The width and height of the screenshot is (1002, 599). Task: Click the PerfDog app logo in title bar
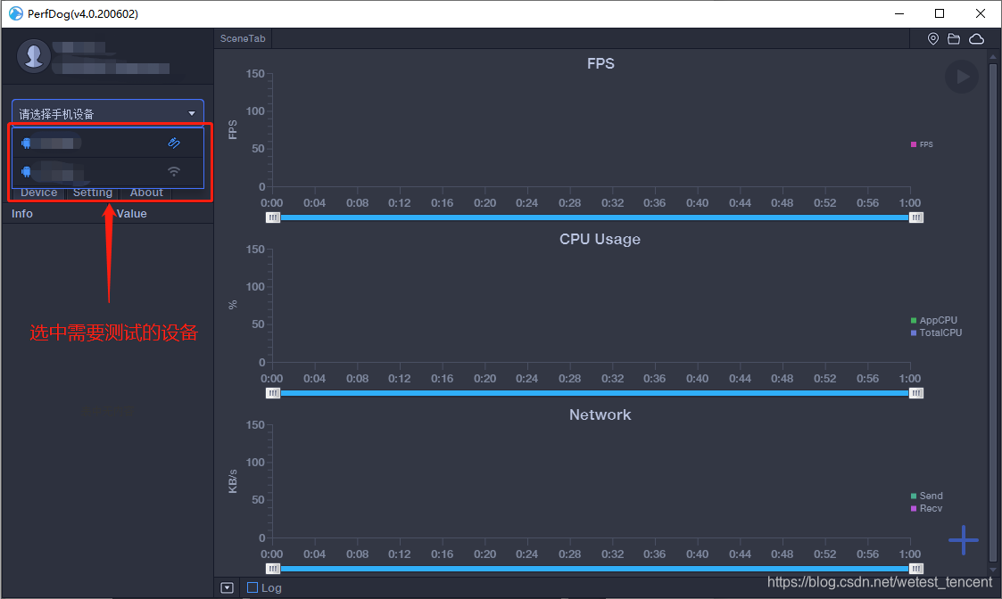(15, 13)
